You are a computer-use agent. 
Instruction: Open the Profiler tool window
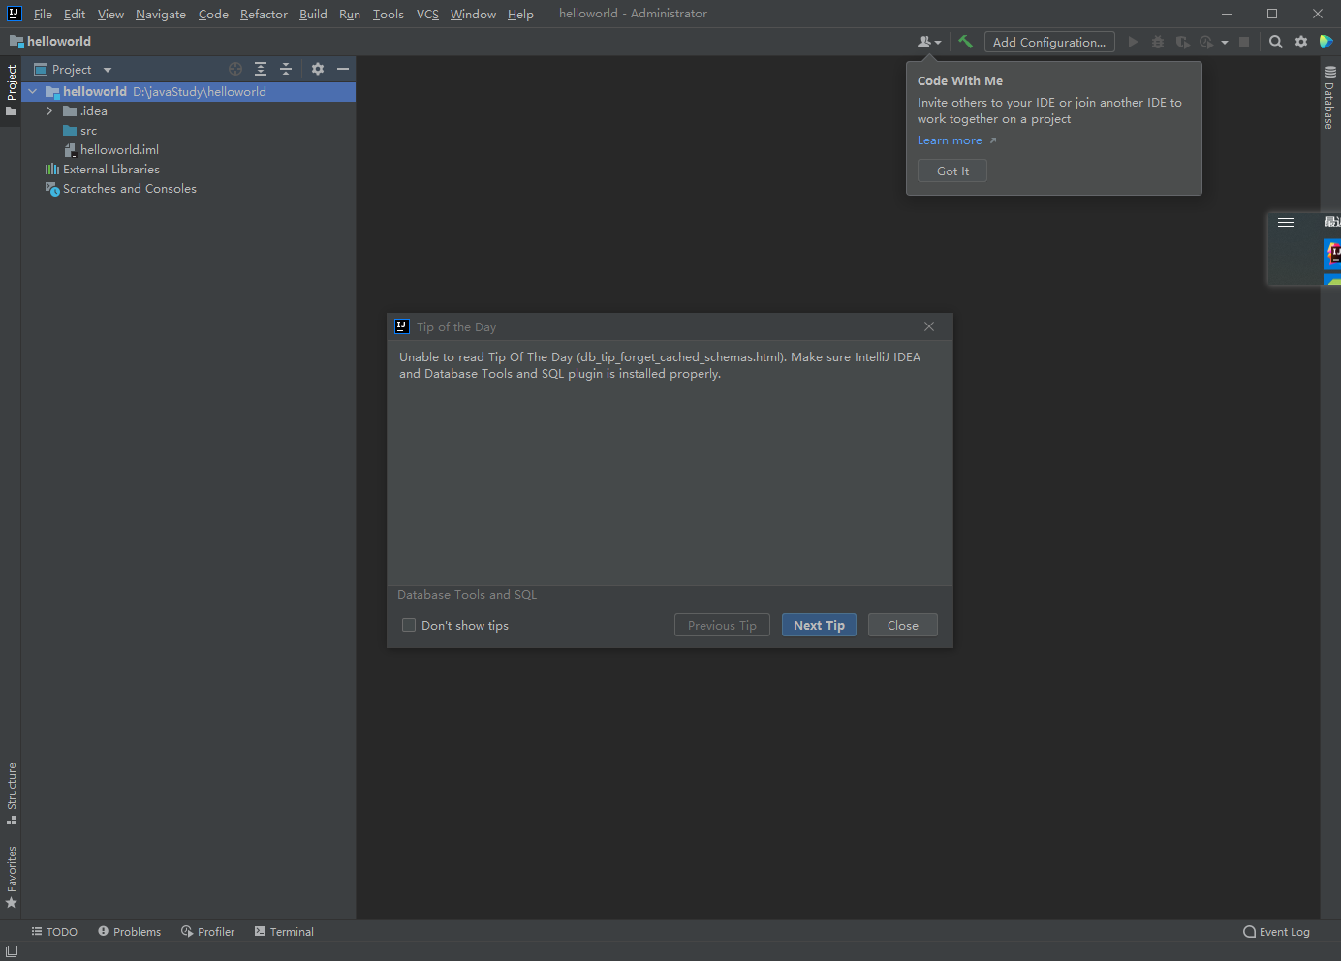tap(208, 931)
